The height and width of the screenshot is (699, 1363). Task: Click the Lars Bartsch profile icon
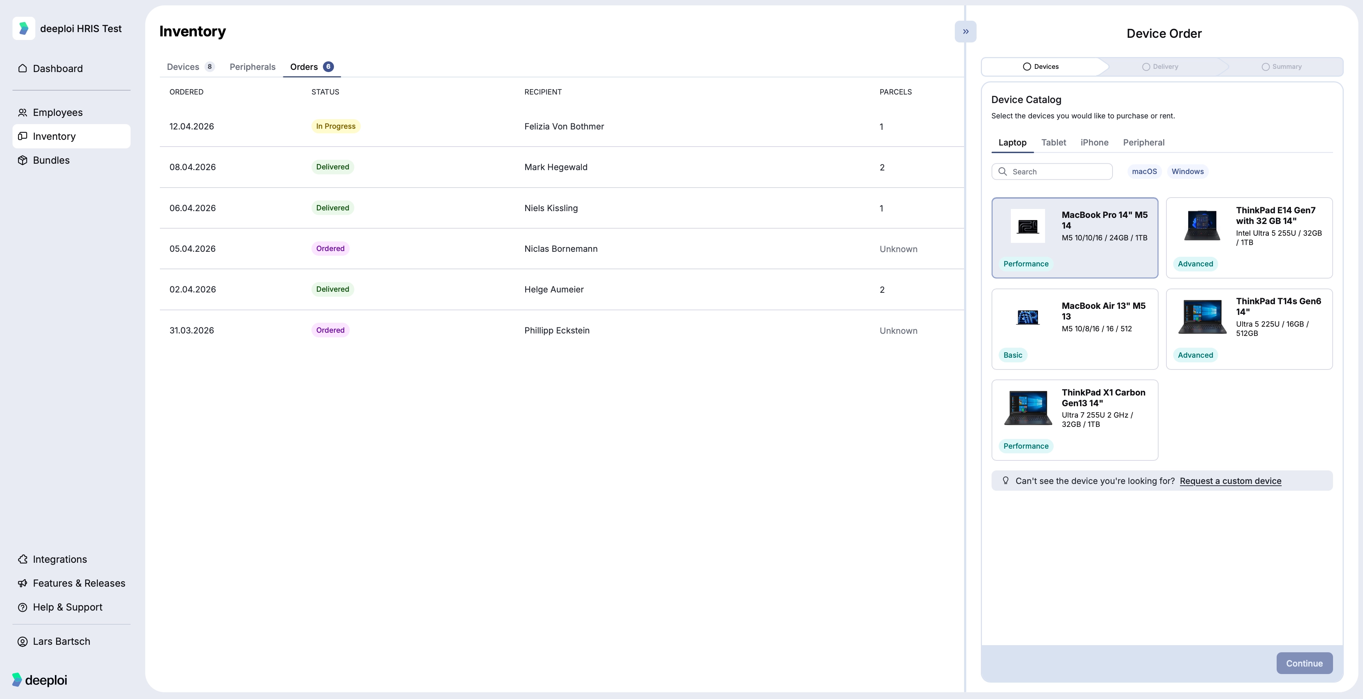point(22,642)
